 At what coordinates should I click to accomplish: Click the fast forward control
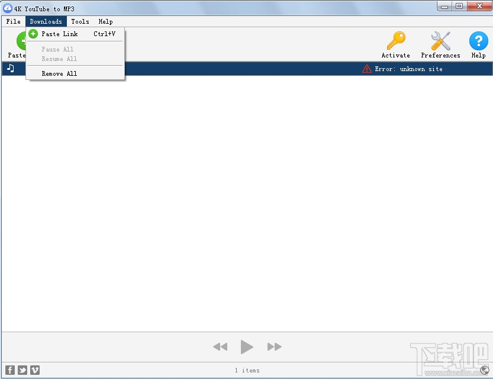click(x=275, y=347)
